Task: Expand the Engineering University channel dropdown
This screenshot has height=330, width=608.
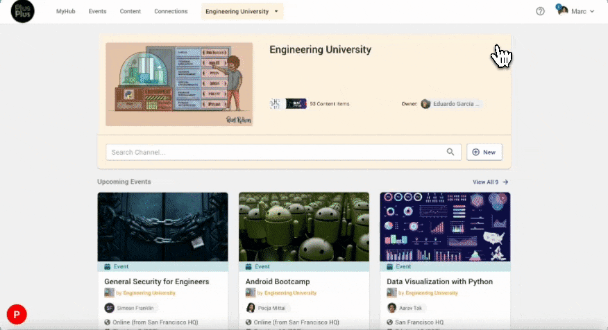Action: tap(242, 11)
